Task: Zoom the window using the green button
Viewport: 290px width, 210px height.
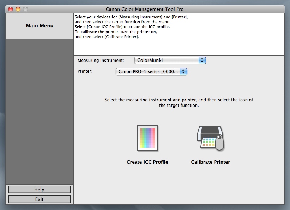Action: (25, 9)
